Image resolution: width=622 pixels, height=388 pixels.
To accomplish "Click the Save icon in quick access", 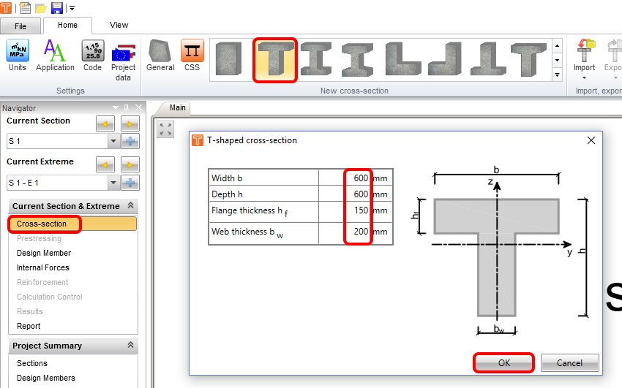I will (57, 7).
